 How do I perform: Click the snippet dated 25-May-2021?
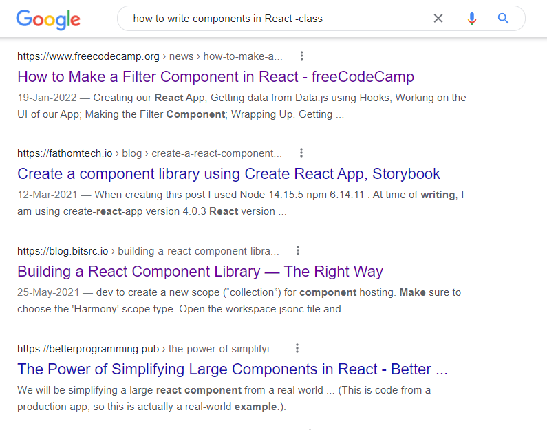pos(239,301)
